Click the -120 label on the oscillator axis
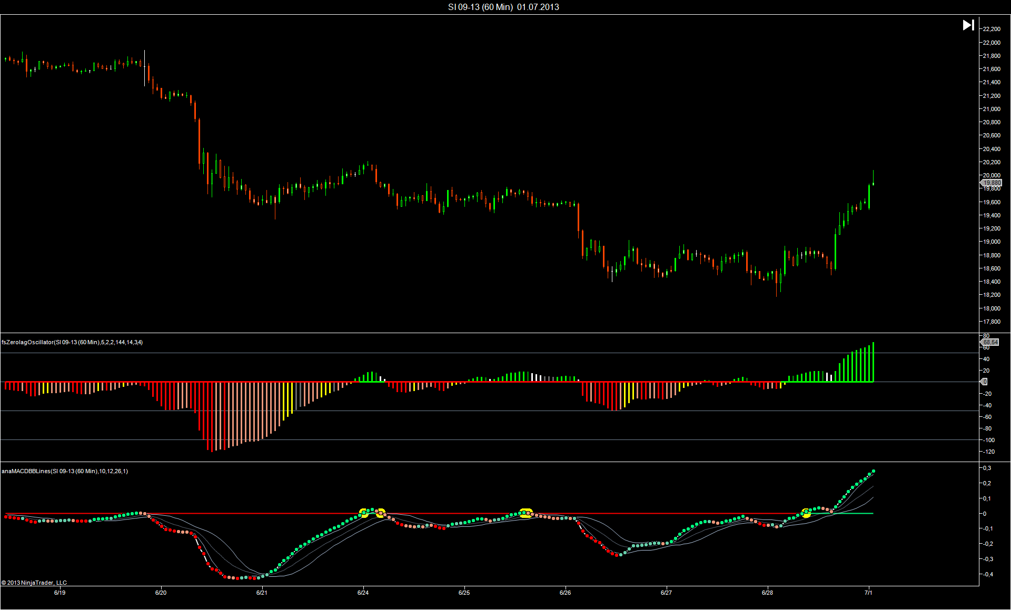Image resolution: width=1011 pixels, height=610 pixels. click(989, 452)
